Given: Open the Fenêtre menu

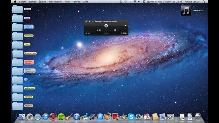Looking at the screenshot, I should 76,2.
